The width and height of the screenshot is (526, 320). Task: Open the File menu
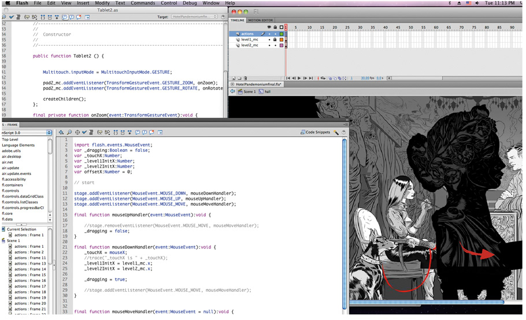click(38, 3)
